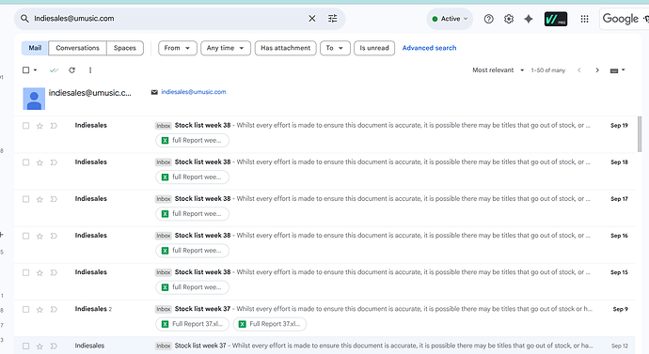Select the Sep 16 email checkbox
Screen dimensions: 649x354
pos(25,236)
